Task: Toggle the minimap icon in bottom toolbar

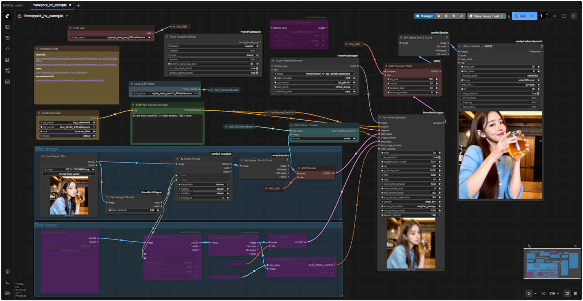Action: [568, 293]
